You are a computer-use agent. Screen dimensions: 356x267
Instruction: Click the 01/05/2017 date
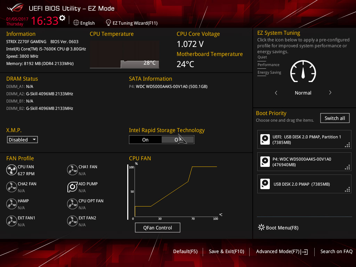(17, 19)
